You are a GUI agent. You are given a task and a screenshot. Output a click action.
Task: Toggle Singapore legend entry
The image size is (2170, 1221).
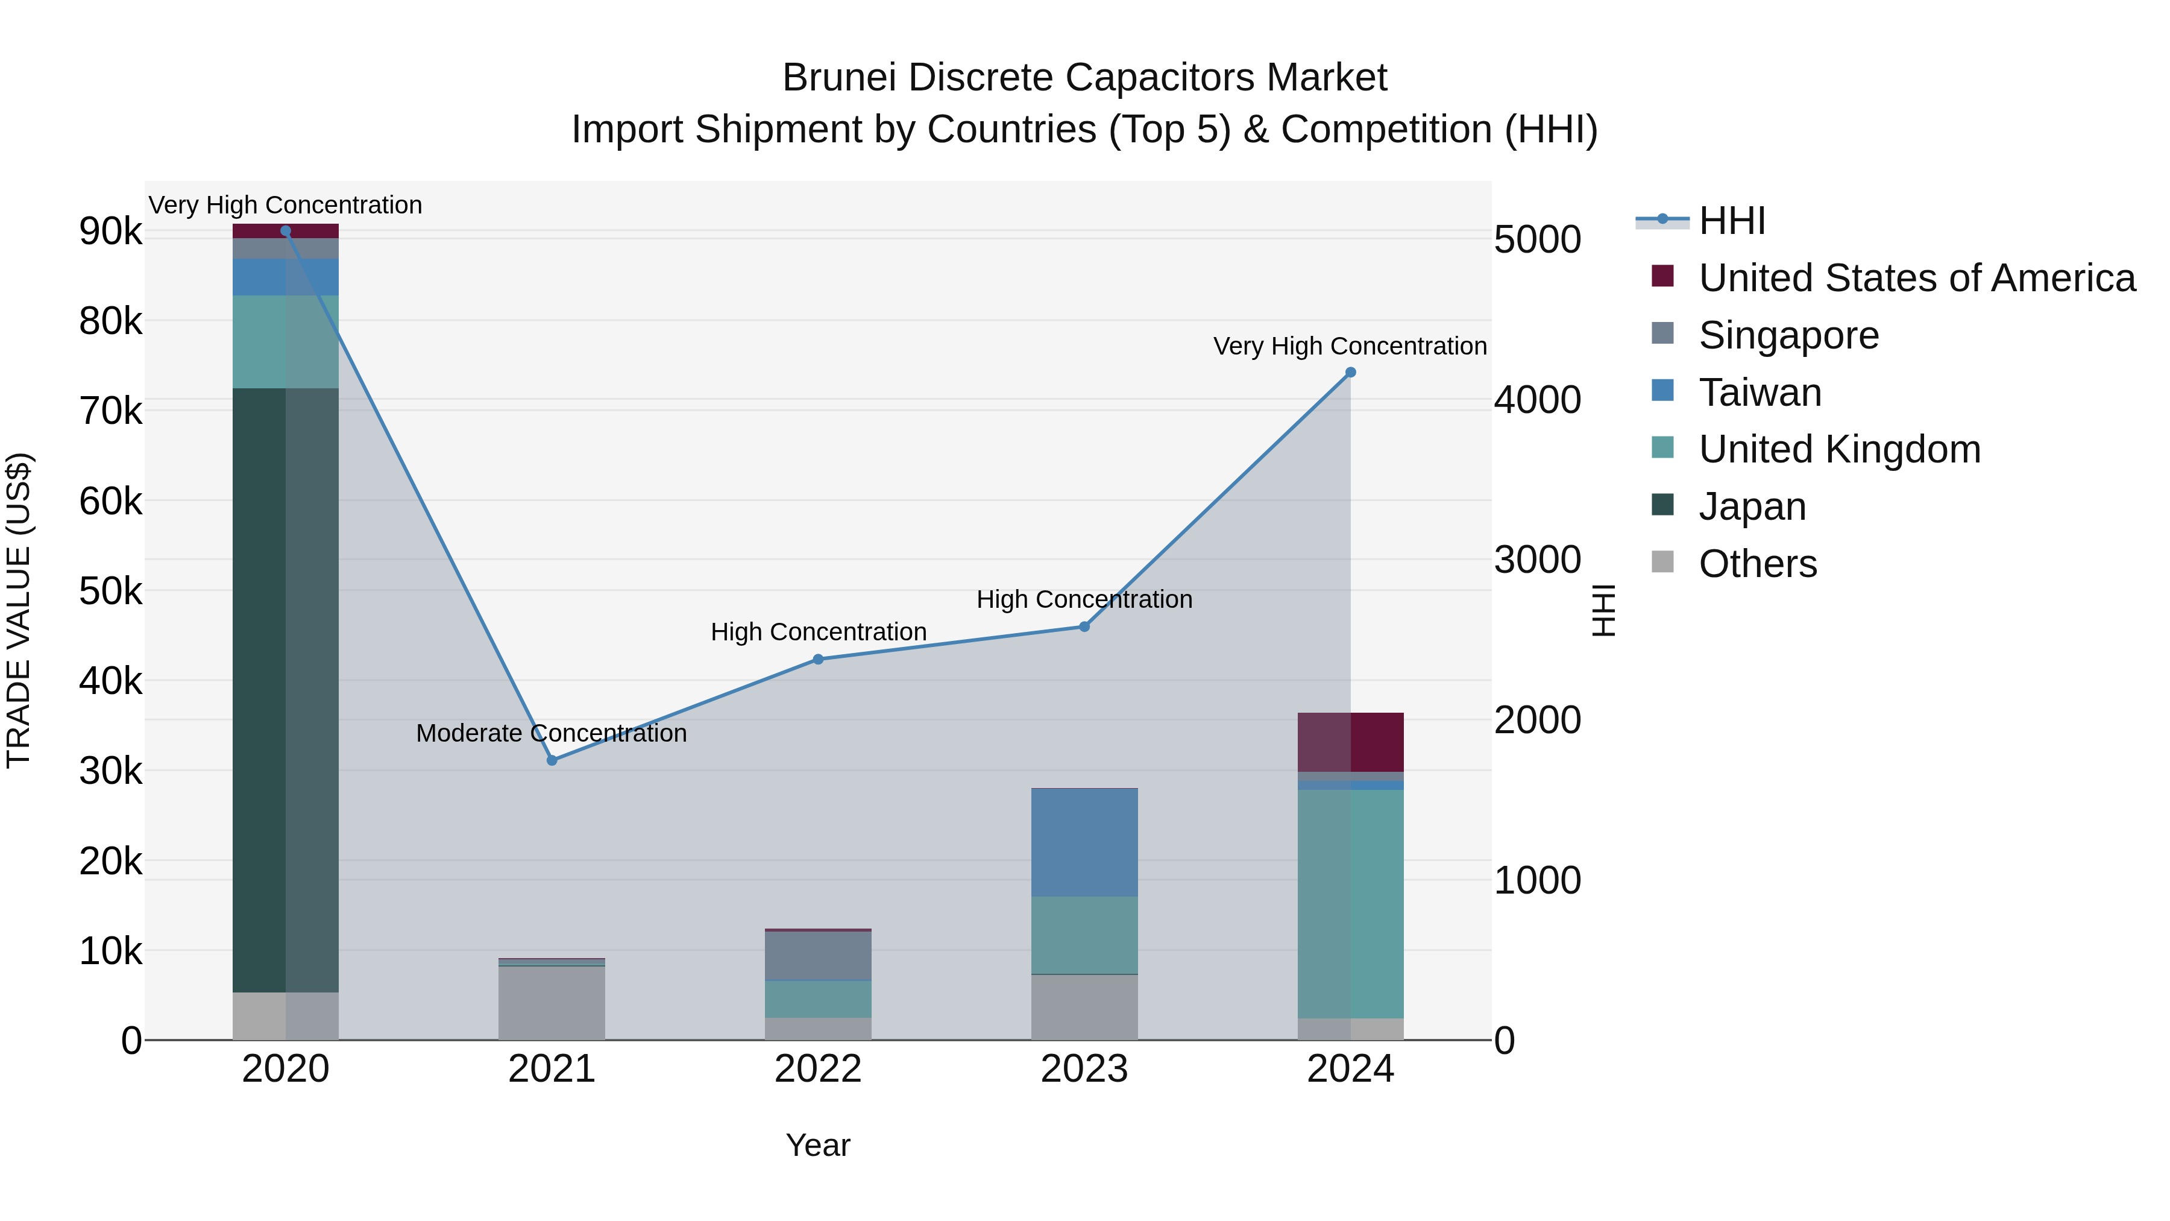pos(1765,335)
